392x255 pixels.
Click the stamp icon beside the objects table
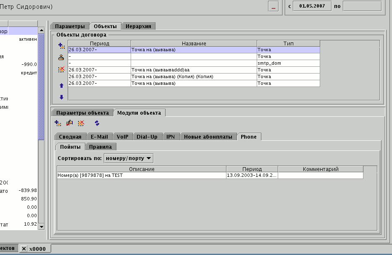pos(61,58)
